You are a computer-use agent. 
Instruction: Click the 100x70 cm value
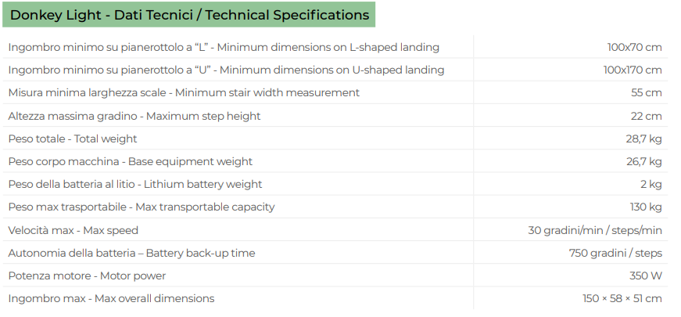pos(634,47)
